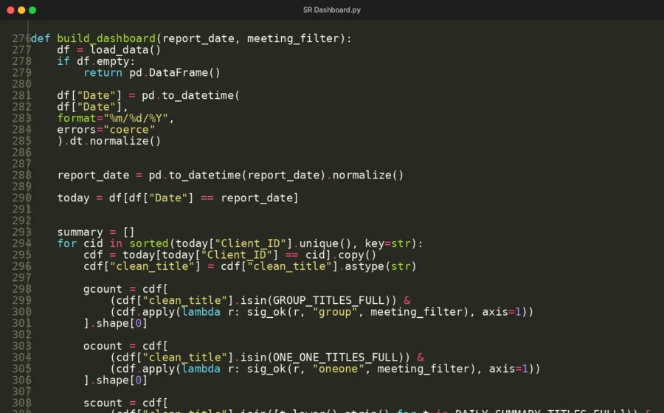Click 'lambda' keyword on line 300

pyautogui.click(x=201, y=312)
